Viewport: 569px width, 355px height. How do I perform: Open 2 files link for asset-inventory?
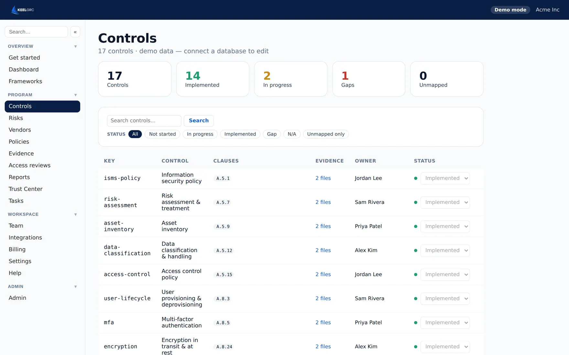coord(323,226)
